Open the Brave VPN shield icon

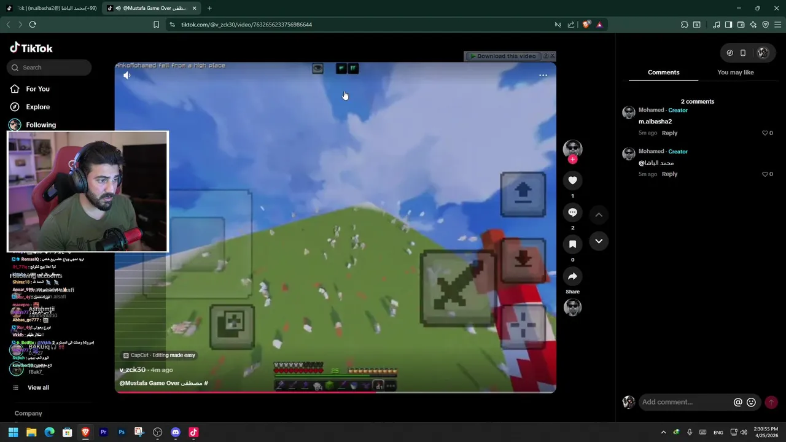[x=765, y=25]
